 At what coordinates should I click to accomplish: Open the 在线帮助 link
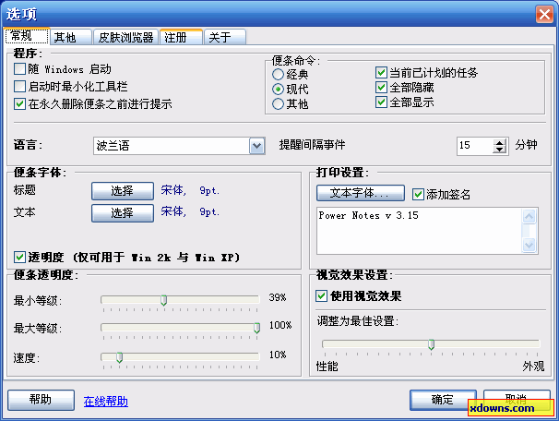[105, 402]
